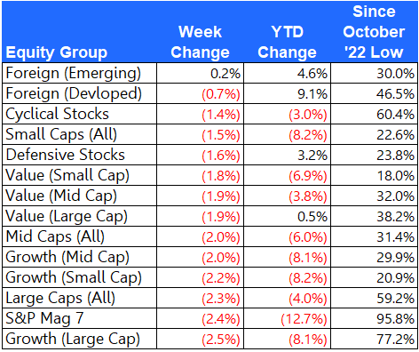The width and height of the screenshot is (419, 352).
Task: Select the Cyclical Stocks row label
Action: point(58,114)
